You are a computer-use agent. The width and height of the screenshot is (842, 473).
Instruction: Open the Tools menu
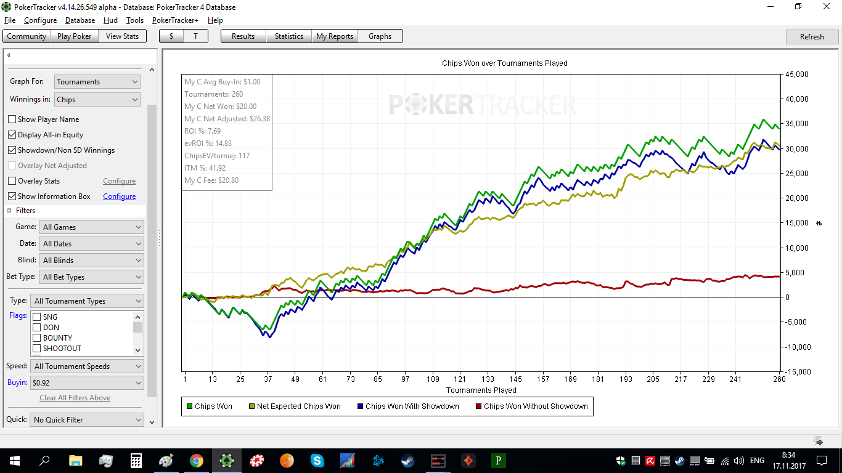[x=135, y=20]
